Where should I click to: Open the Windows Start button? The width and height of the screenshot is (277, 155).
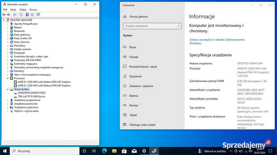(x=5, y=151)
